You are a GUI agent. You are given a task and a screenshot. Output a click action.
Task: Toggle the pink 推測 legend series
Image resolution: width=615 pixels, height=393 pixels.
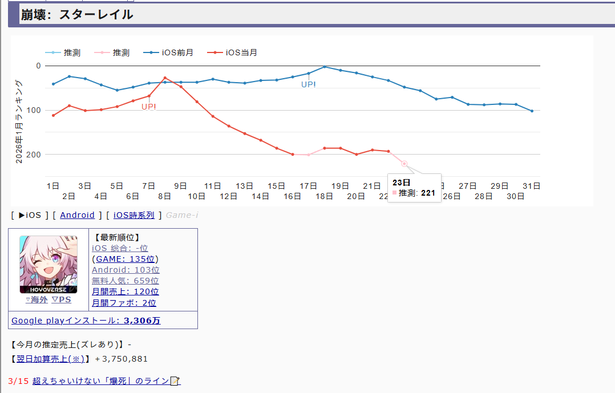112,52
